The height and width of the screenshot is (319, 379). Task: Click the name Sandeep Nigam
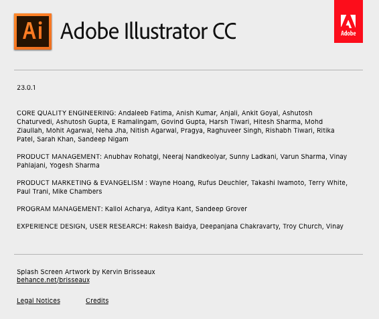point(103,139)
